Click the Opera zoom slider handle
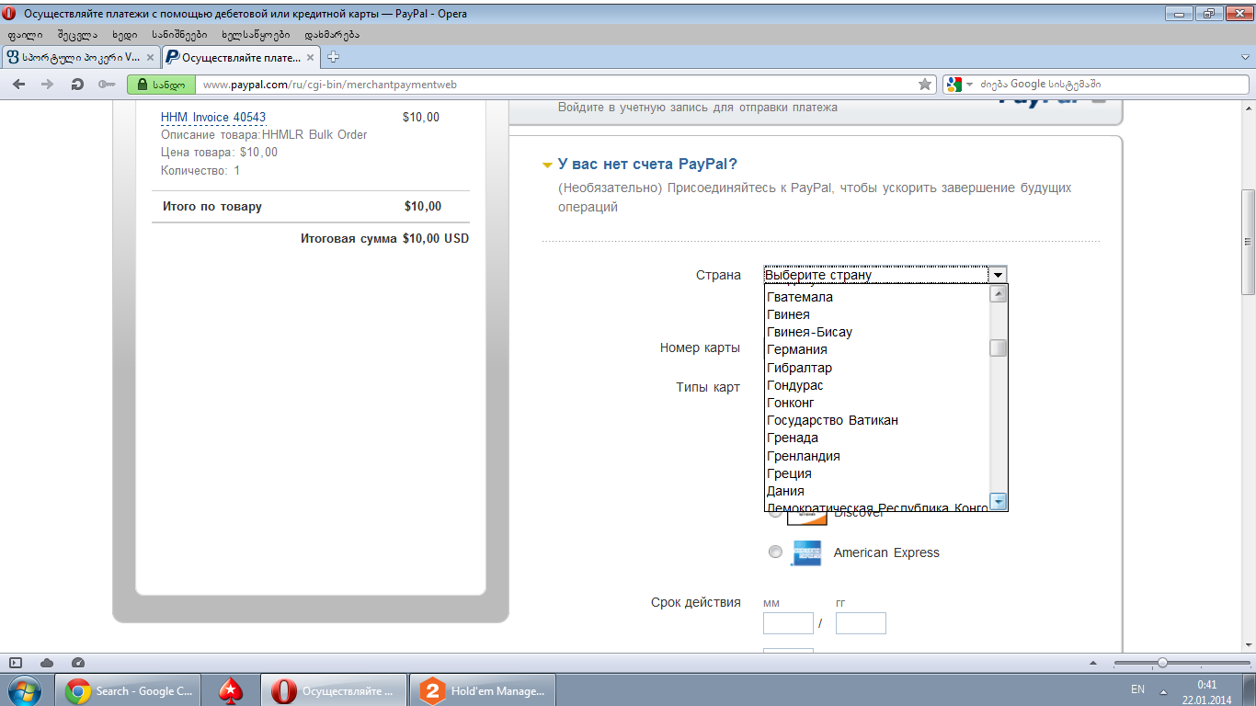Screen dimensions: 1256x706 point(1162,662)
